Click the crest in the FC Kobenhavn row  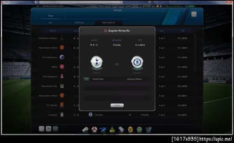(x=62, y=57)
